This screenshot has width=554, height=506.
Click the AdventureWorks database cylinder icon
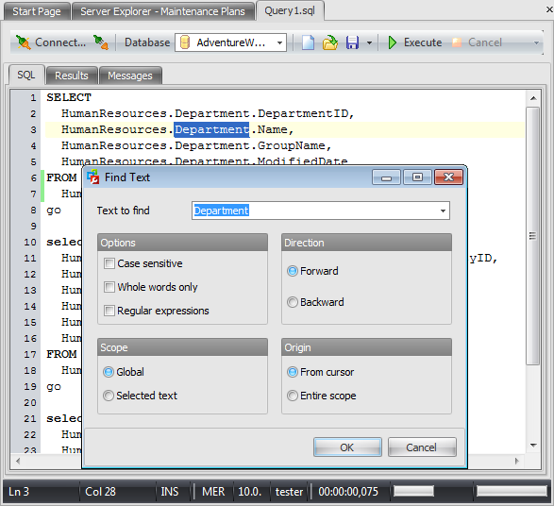tap(185, 42)
